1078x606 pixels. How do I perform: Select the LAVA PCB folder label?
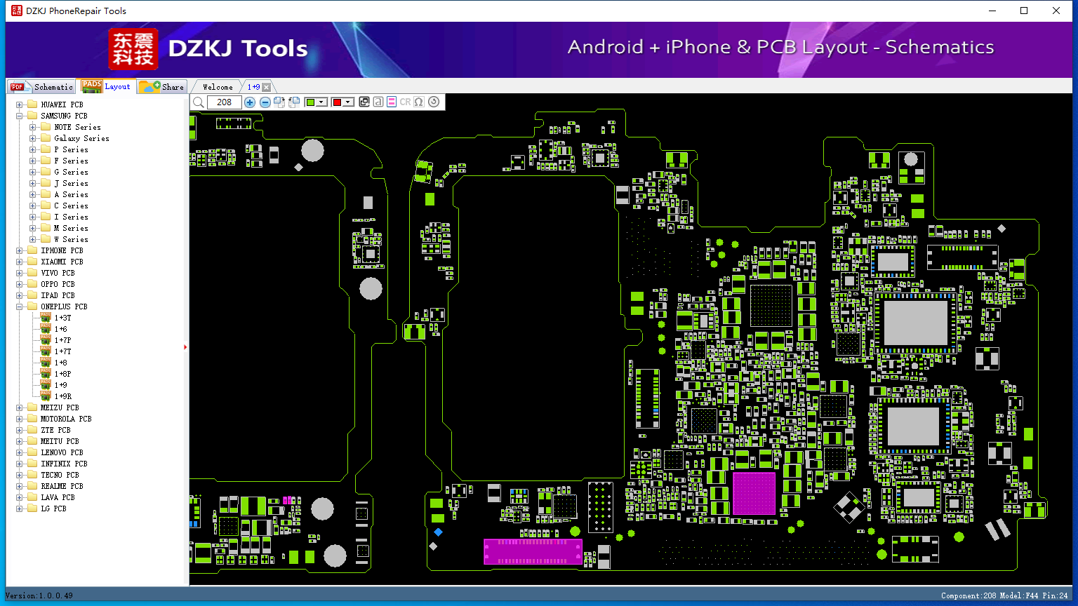(58, 497)
